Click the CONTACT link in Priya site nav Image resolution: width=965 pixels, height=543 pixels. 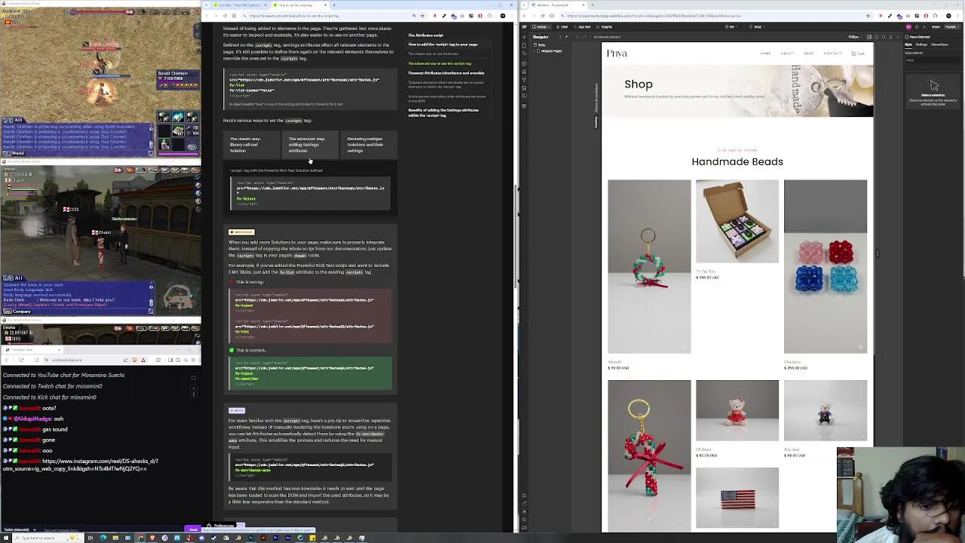833,54
